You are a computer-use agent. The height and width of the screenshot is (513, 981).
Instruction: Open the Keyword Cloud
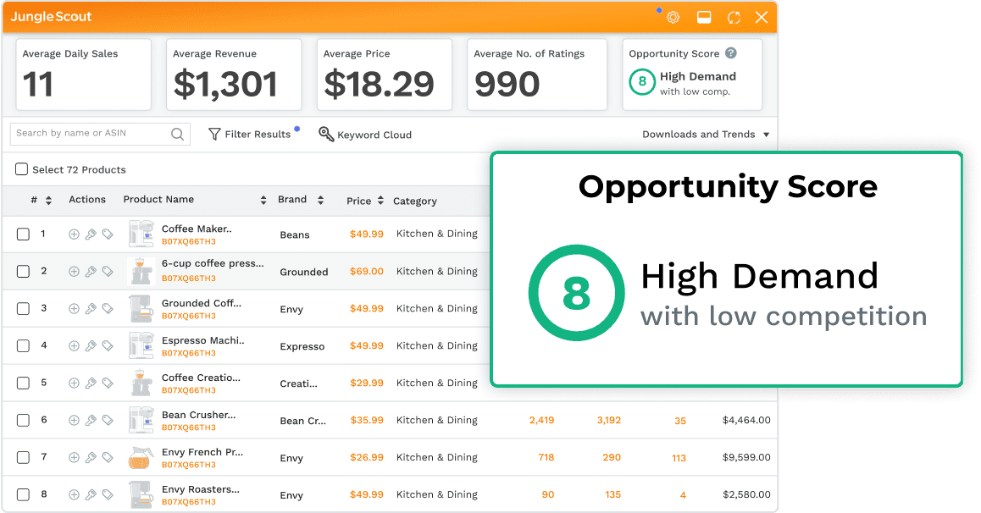[365, 135]
